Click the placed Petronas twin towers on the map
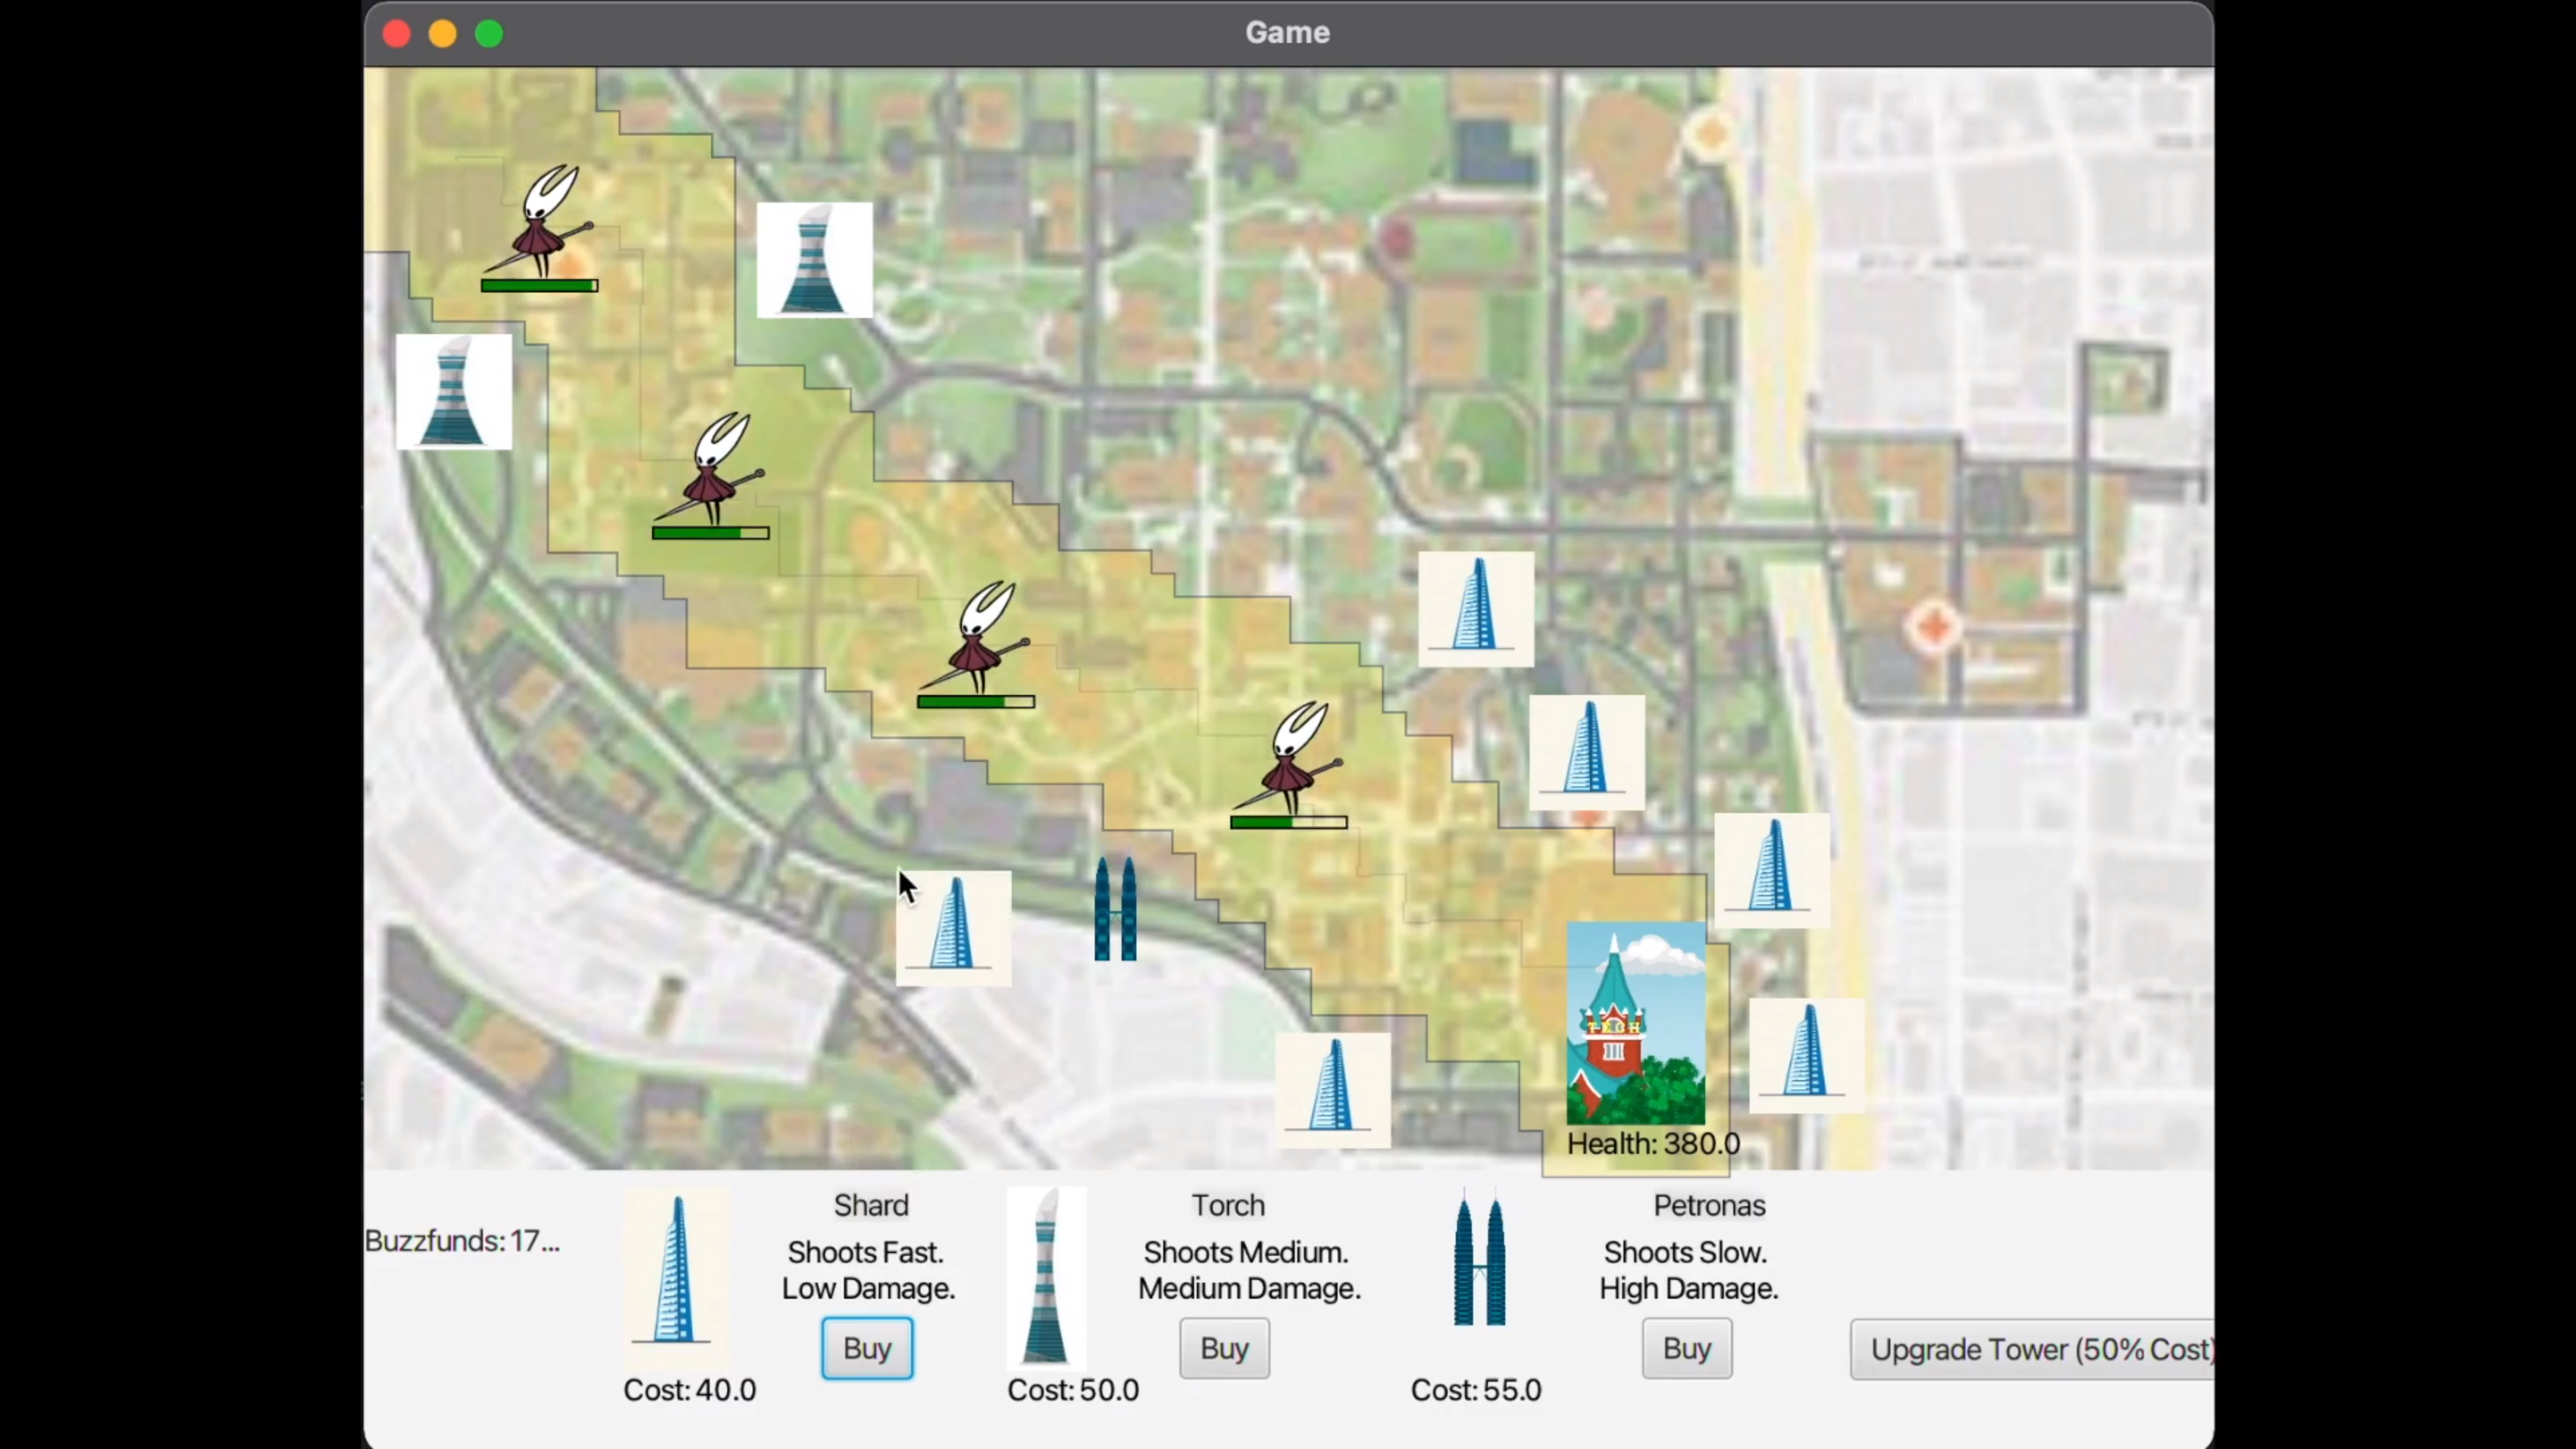The image size is (2576, 1449). coord(1115,909)
